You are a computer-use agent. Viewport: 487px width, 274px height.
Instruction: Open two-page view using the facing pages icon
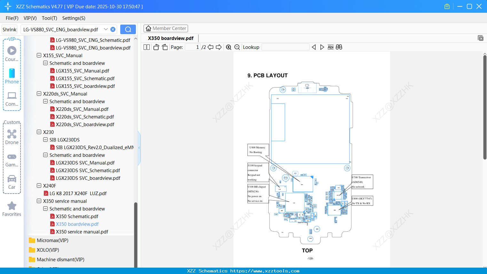click(x=146, y=47)
